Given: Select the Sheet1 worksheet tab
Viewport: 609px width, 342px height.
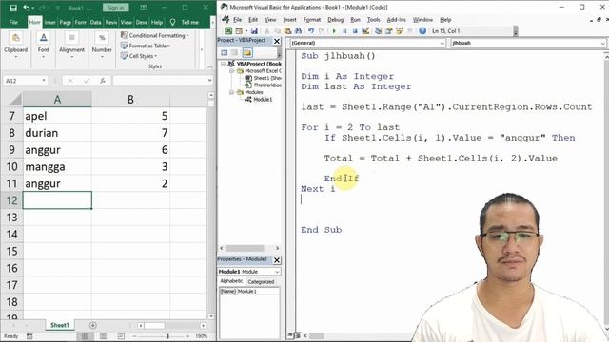Looking at the screenshot, I should click(x=60, y=325).
